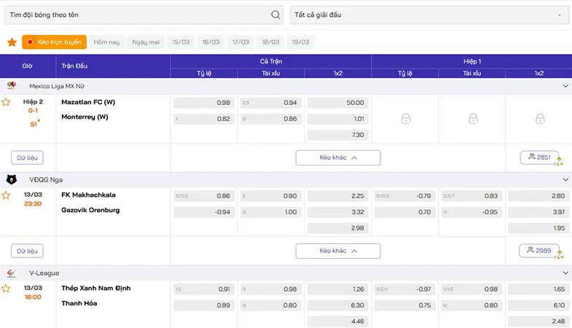This screenshot has width=572, height=328.
Task: Click team name Gazovik Orenburg
Action: [90, 210]
